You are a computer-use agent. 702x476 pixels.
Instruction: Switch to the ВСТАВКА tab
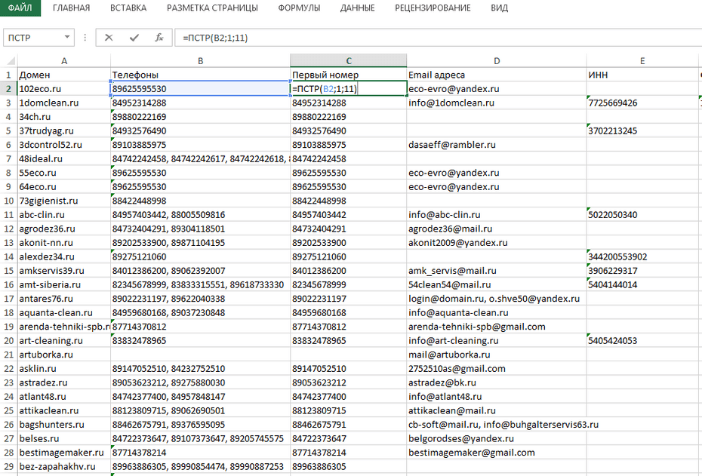tap(128, 8)
